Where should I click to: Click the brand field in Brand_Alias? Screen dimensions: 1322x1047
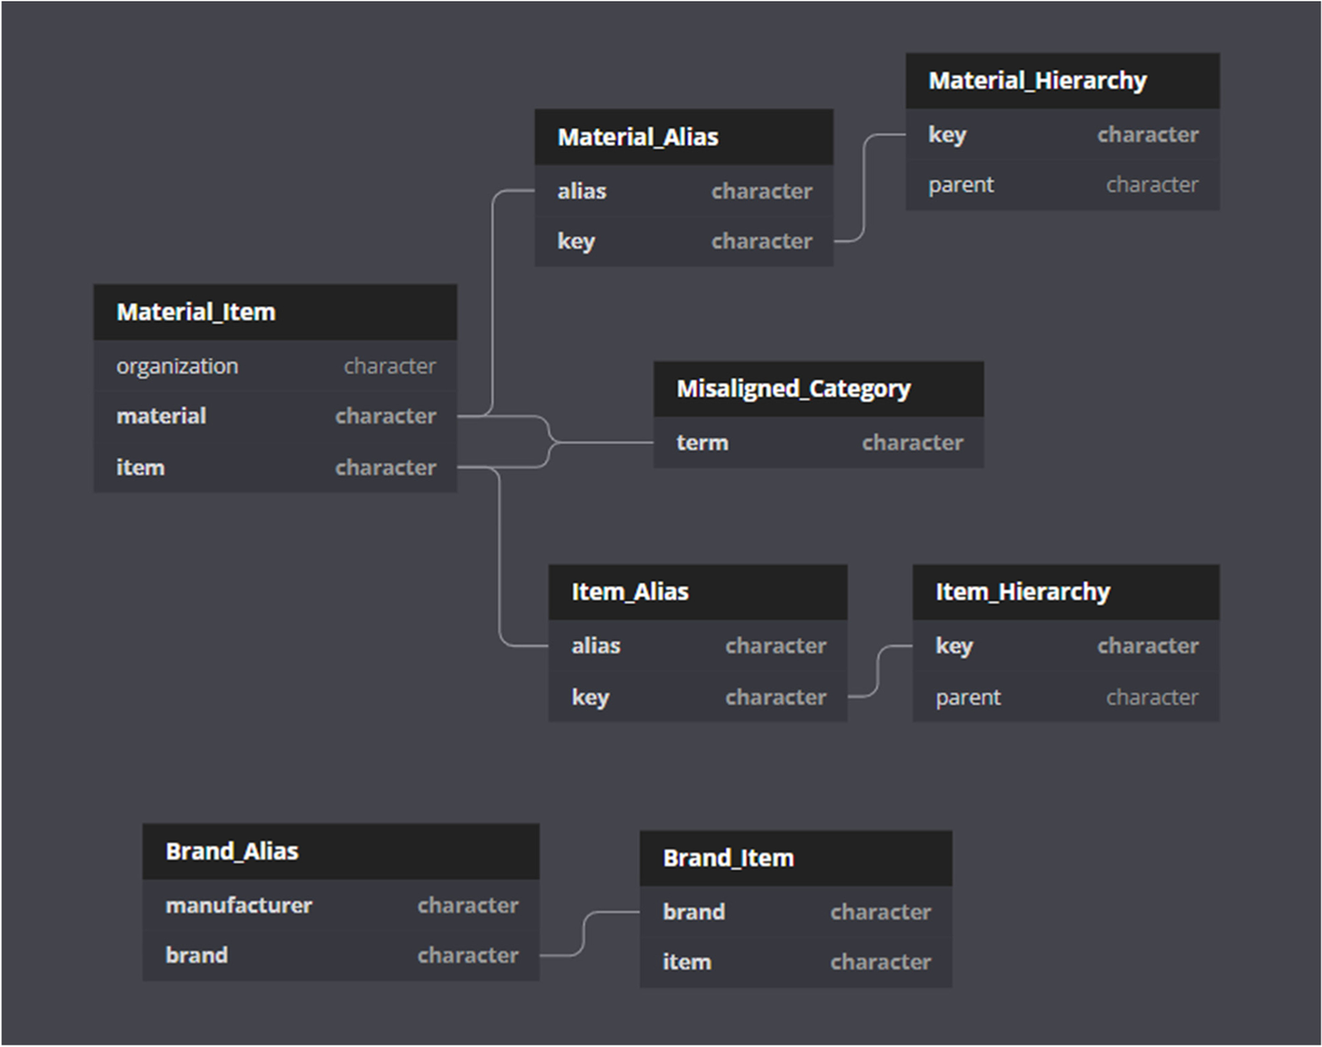pyautogui.click(x=341, y=955)
